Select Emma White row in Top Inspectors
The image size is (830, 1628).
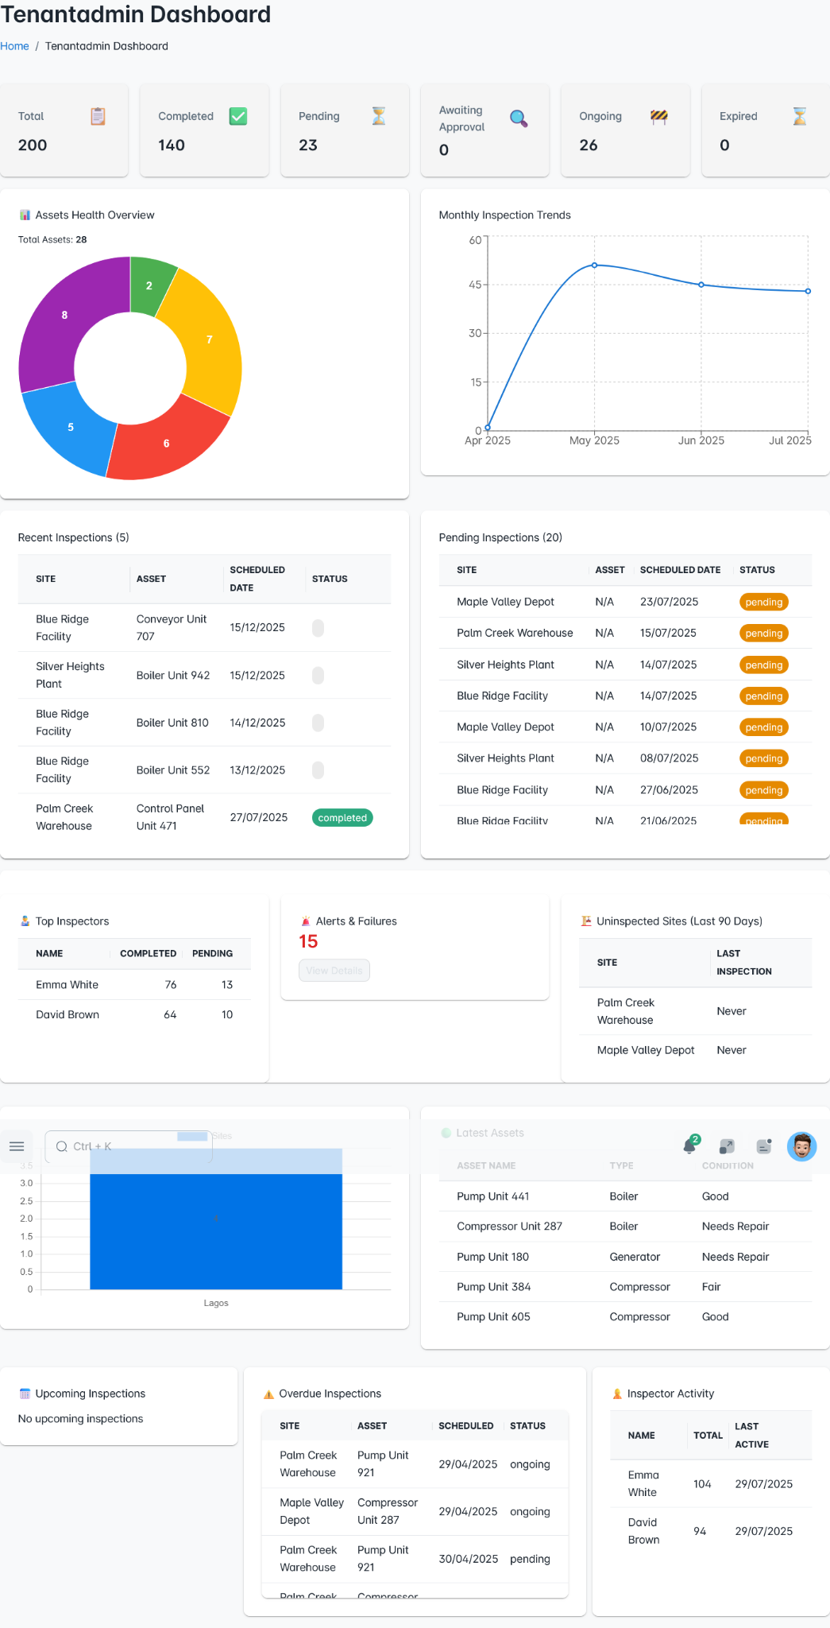click(x=133, y=985)
